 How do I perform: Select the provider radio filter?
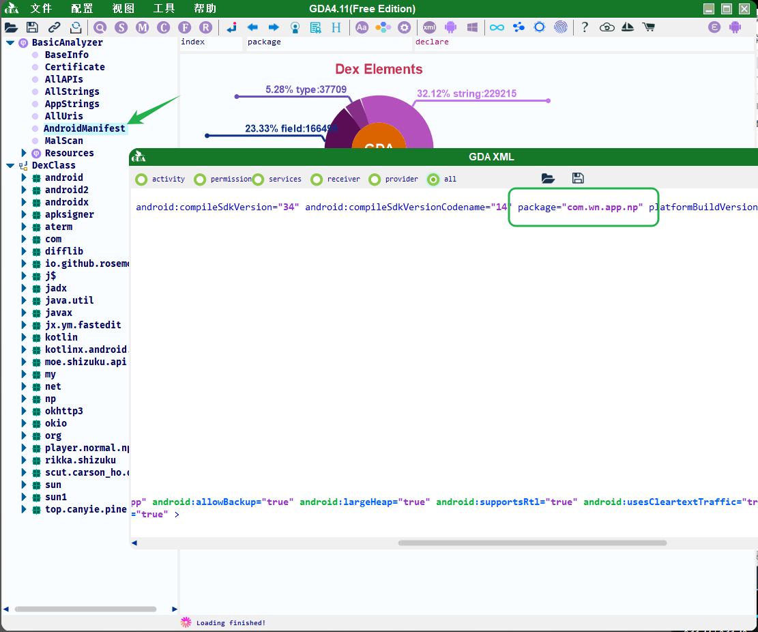(x=375, y=179)
